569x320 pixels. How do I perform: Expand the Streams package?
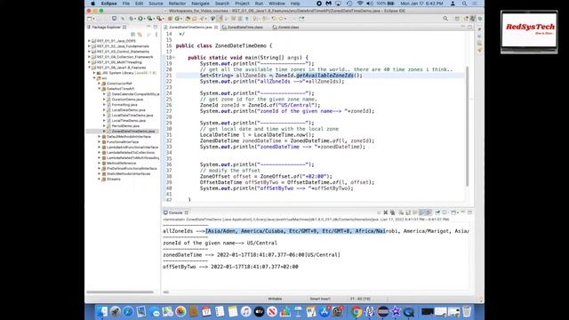99,179
